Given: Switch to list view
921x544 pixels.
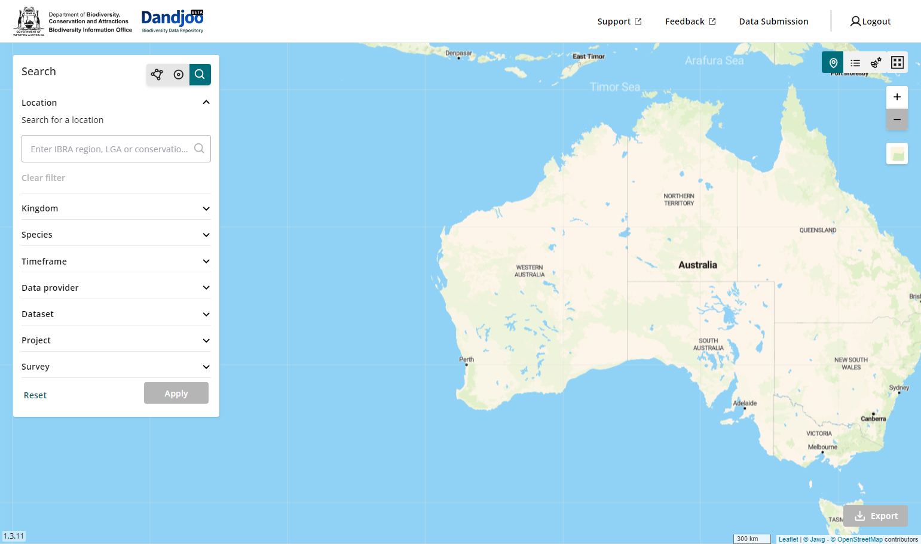Looking at the screenshot, I should point(855,63).
